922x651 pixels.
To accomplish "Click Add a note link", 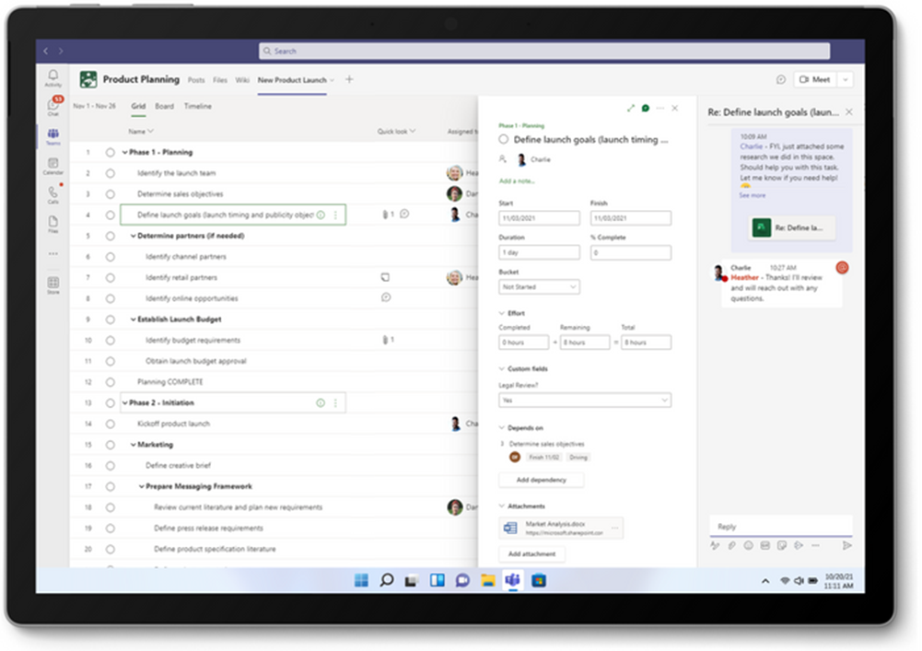I will pyautogui.click(x=517, y=181).
